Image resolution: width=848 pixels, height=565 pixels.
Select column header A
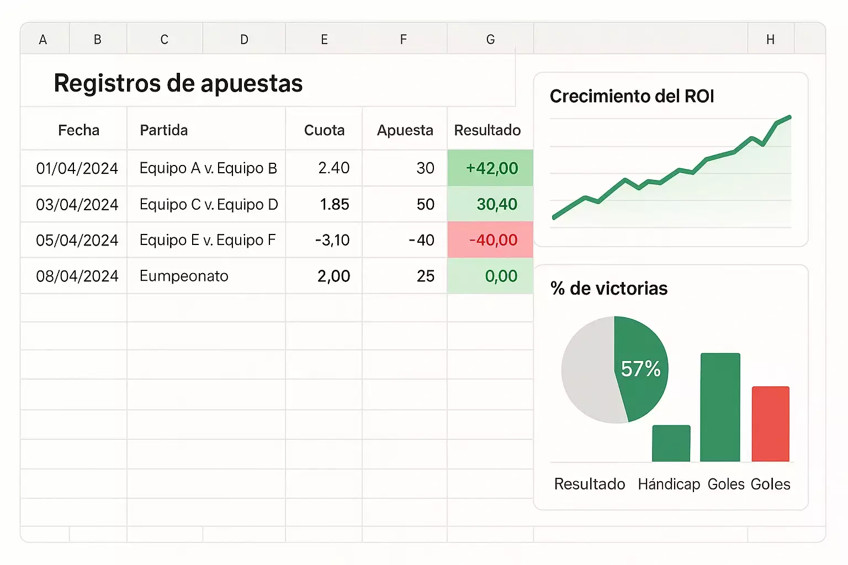coord(43,39)
